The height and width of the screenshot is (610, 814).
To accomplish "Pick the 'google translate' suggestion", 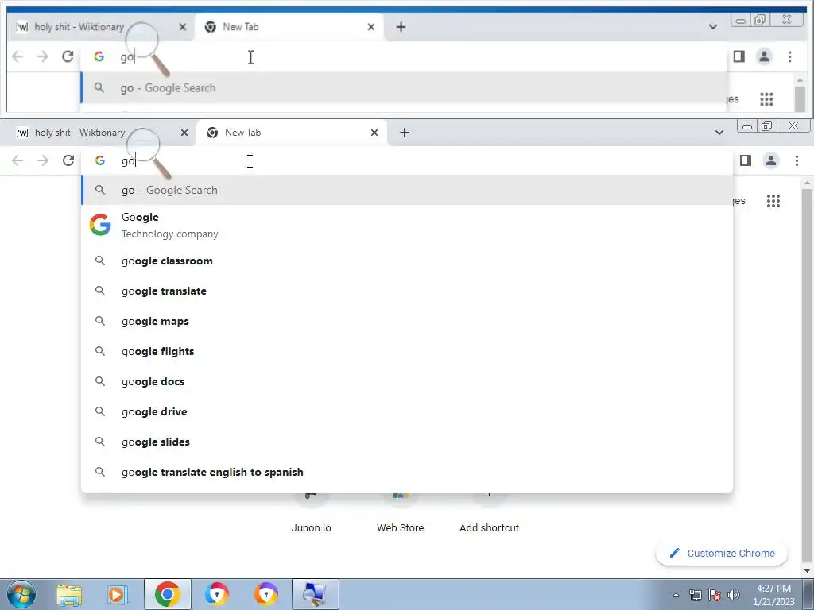I will pyautogui.click(x=407, y=291).
